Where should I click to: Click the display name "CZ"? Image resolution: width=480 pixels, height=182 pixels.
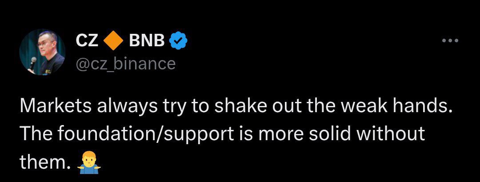(87, 41)
